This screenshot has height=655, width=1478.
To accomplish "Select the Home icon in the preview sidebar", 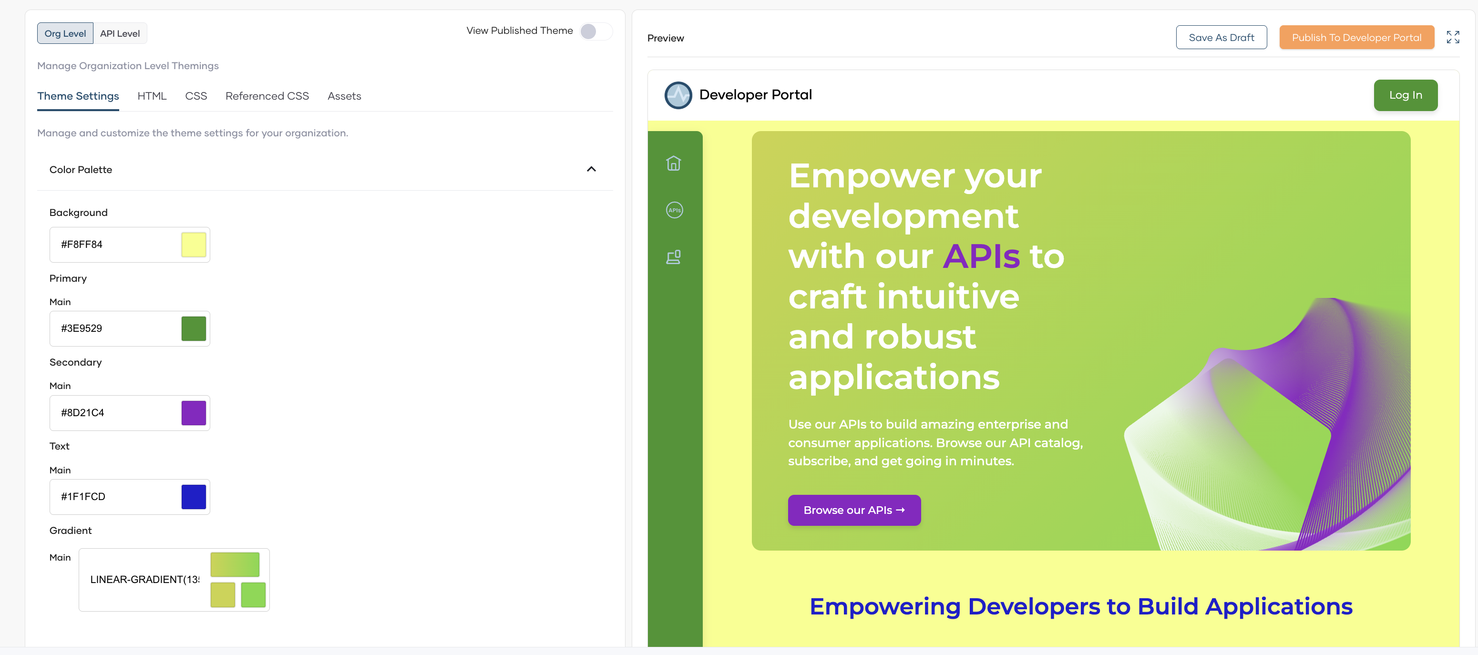I will click(674, 164).
